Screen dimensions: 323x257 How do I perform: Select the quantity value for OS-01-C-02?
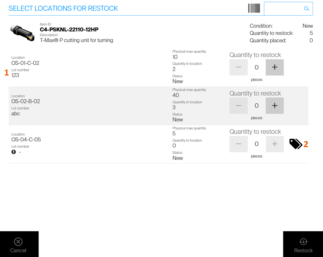(256, 67)
